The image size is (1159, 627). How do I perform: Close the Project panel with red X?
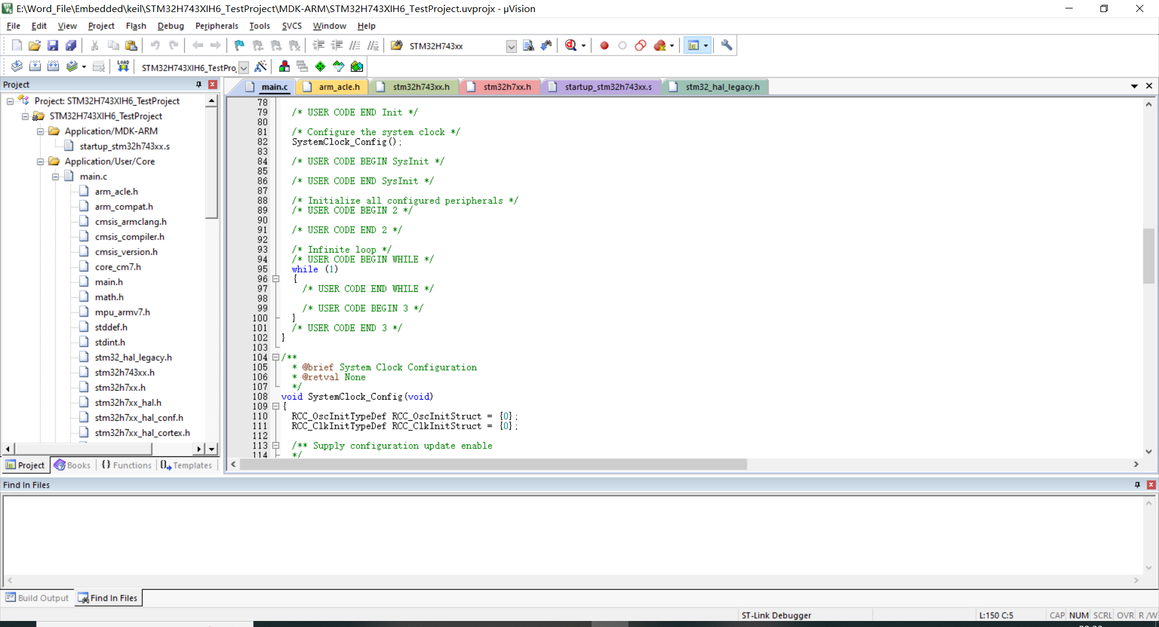pyautogui.click(x=212, y=84)
